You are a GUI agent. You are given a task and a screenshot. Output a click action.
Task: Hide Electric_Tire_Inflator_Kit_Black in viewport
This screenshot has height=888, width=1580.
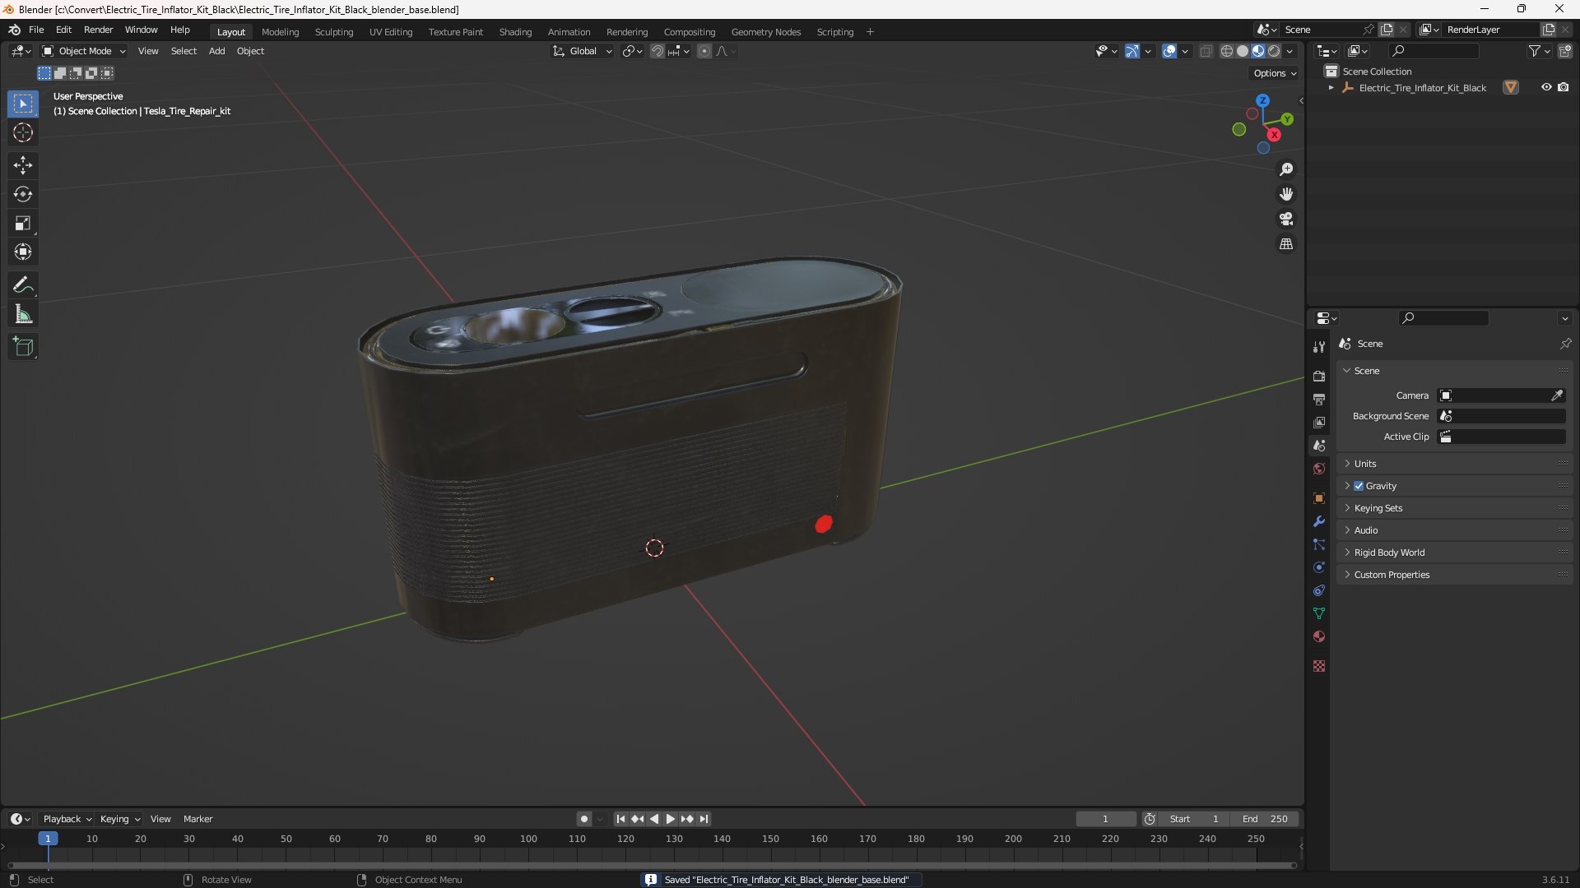pyautogui.click(x=1546, y=87)
